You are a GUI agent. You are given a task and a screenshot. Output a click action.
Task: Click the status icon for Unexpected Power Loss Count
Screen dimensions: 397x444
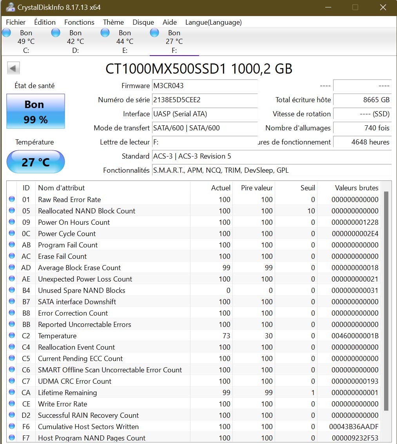(x=12, y=278)
